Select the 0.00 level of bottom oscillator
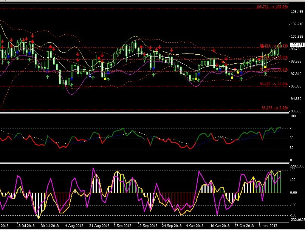 293,193
